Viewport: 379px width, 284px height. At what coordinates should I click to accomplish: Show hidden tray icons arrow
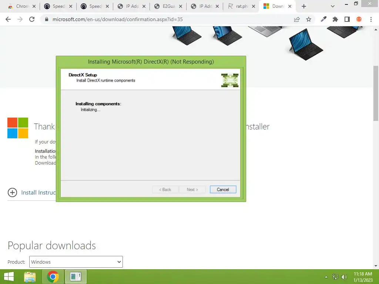click(326, 277)
